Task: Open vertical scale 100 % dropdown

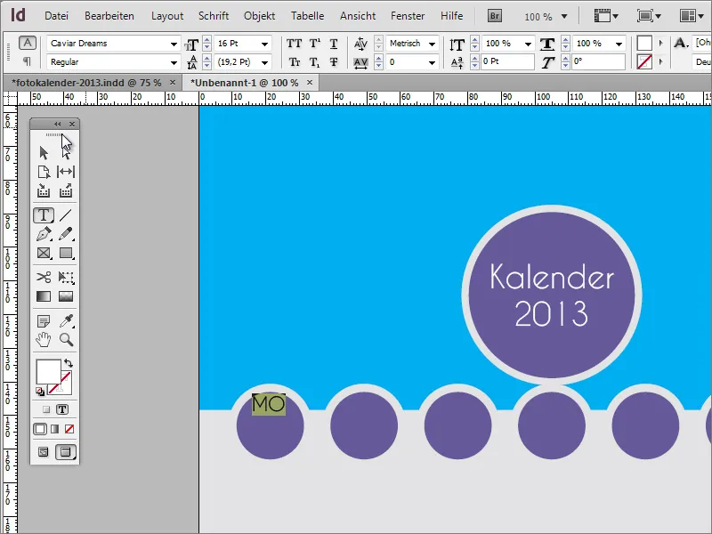Action: click(x=528, y=44)
